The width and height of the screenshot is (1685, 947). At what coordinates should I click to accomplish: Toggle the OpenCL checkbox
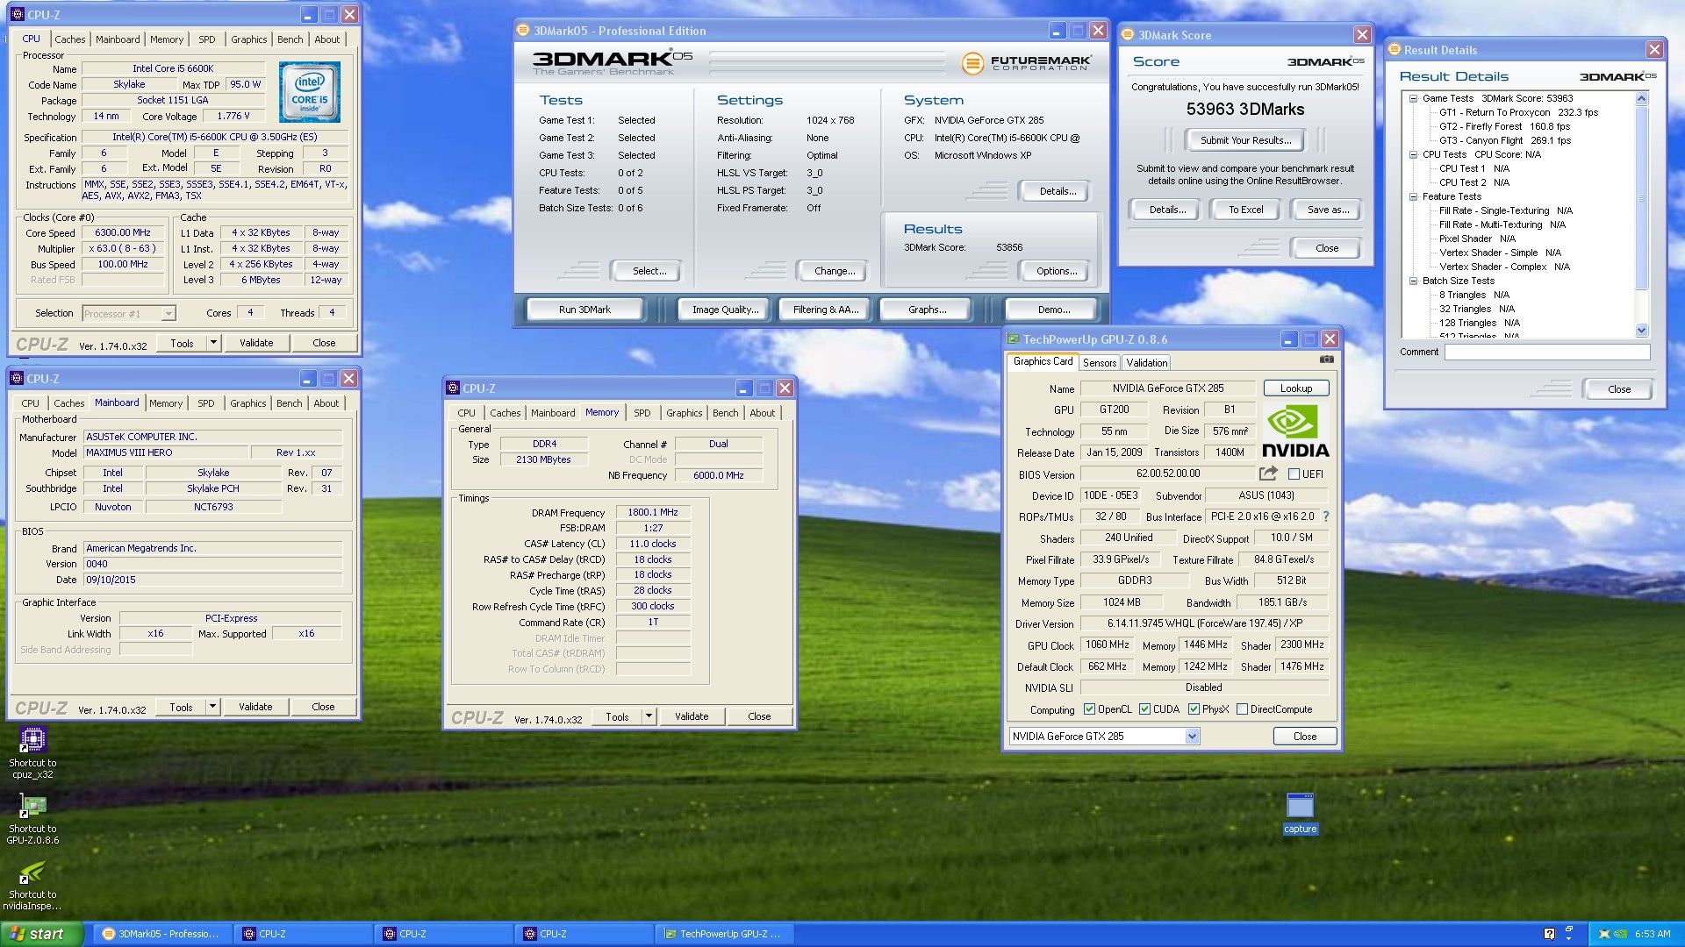coord(1089,709)
